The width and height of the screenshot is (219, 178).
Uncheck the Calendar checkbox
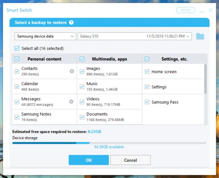pyautogui.click(x=17, y=87)
